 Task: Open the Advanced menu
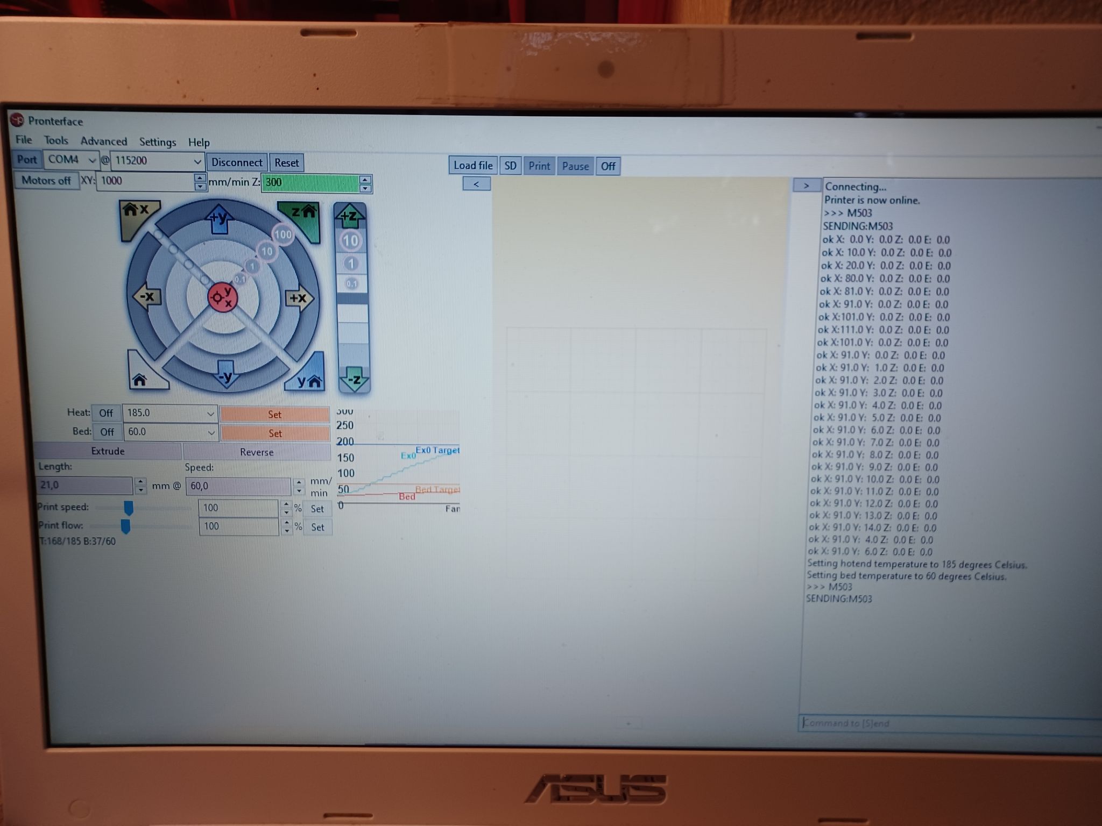pyautogui.click(x=104, y=141)
